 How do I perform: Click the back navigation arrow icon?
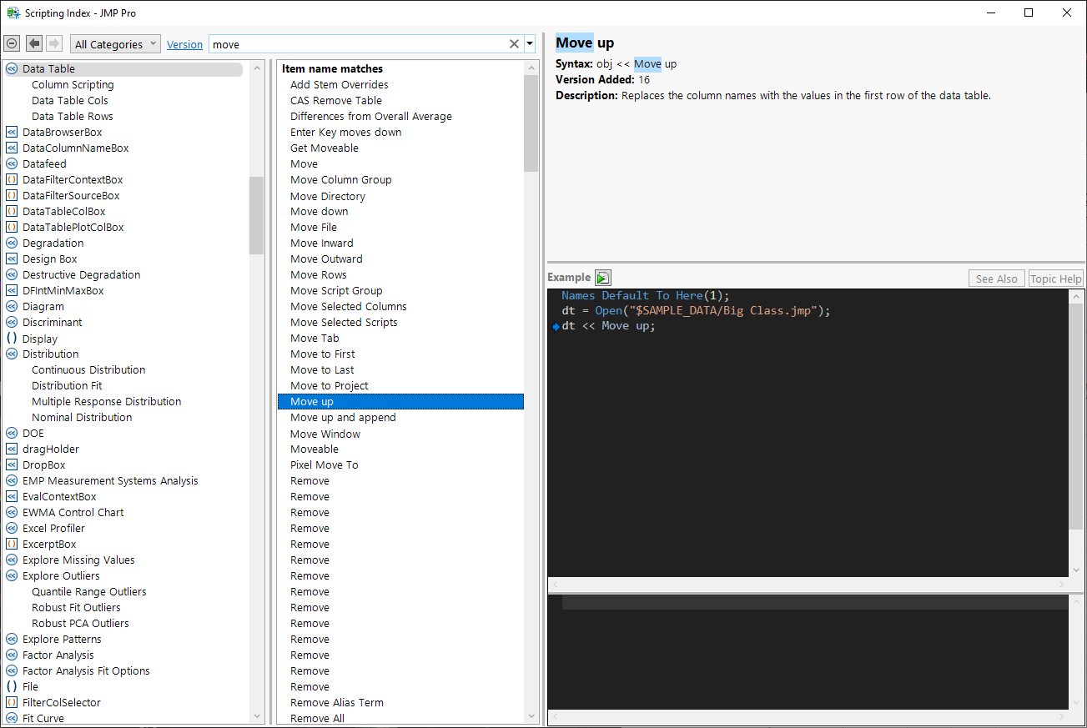(x=33, y=43)
